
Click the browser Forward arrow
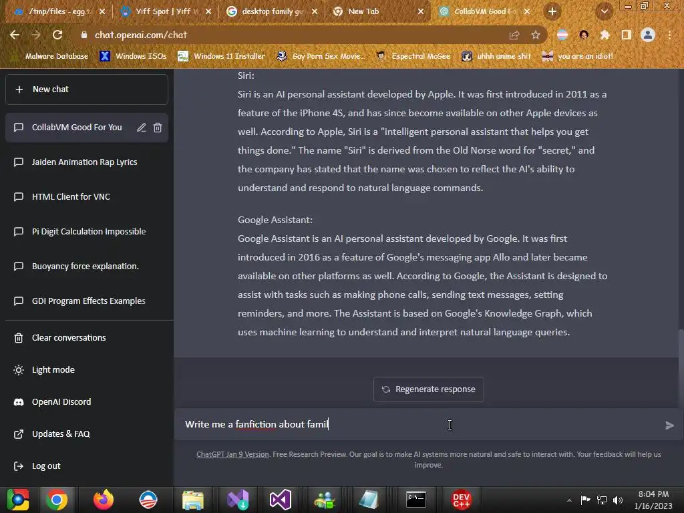pos(36,35)
